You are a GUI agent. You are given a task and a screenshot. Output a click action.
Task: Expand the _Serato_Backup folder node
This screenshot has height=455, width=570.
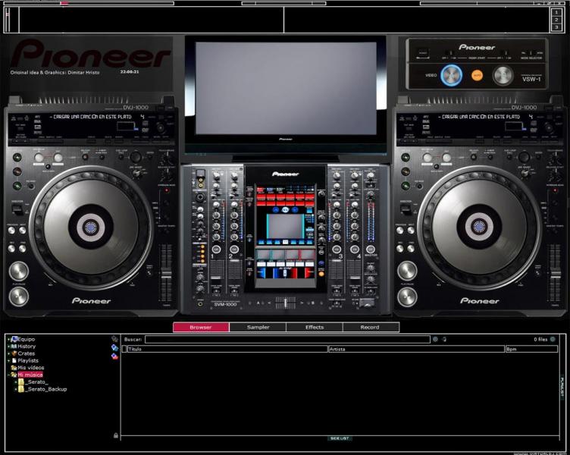pos(16,389)
